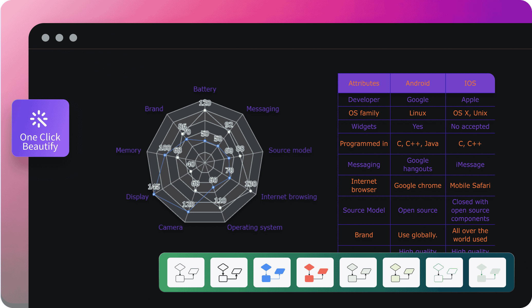
Task: Click the 110 data point near Operating system
Action: click(x=220, y=208)
